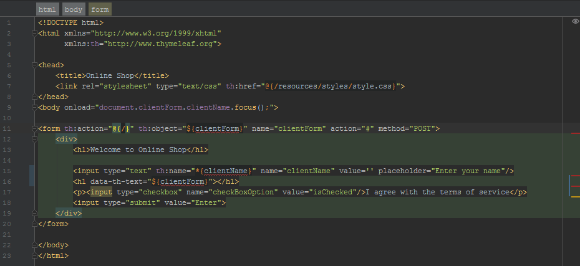
Task: Click the "http://www.thymeleaf.org" namespace value
Action: [160, 44]
